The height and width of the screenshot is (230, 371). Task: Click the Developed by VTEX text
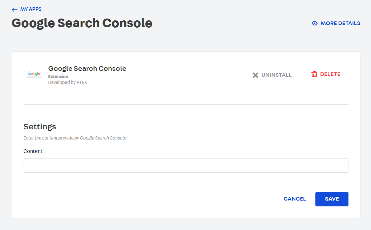click(x=68, y=82)
